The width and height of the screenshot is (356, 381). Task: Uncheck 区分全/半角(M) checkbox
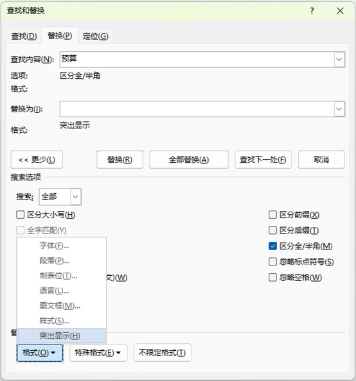coord(272,246)
